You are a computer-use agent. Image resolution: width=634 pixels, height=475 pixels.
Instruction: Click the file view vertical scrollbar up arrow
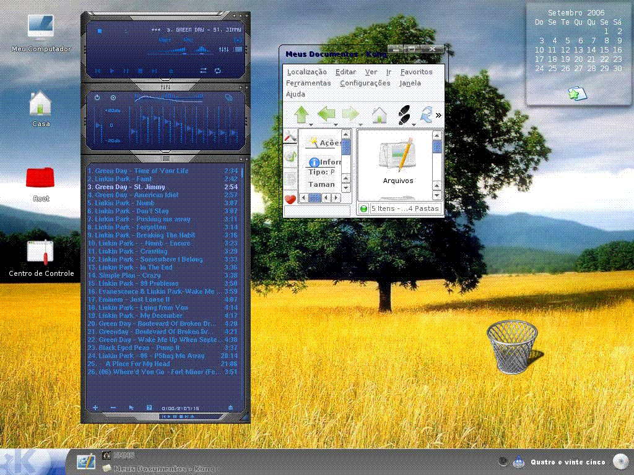tap(436, 135)
